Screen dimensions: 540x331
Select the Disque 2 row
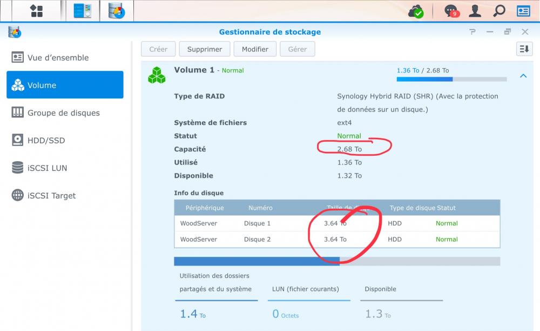[337, 239]
